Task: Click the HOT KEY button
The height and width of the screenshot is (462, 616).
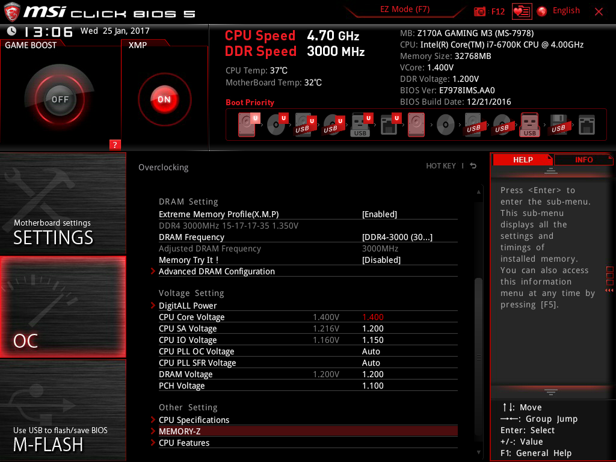Action: pyautogui.click(x=441, y=166)
